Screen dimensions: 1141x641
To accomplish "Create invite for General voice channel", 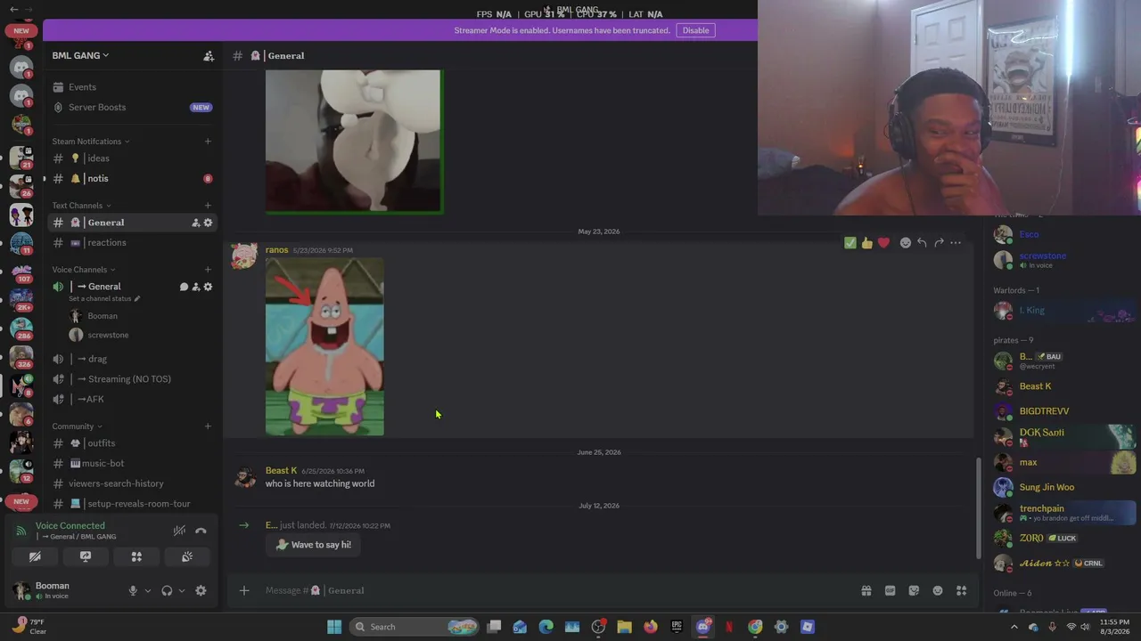I will pyautogui.click(x=196, y=287).
